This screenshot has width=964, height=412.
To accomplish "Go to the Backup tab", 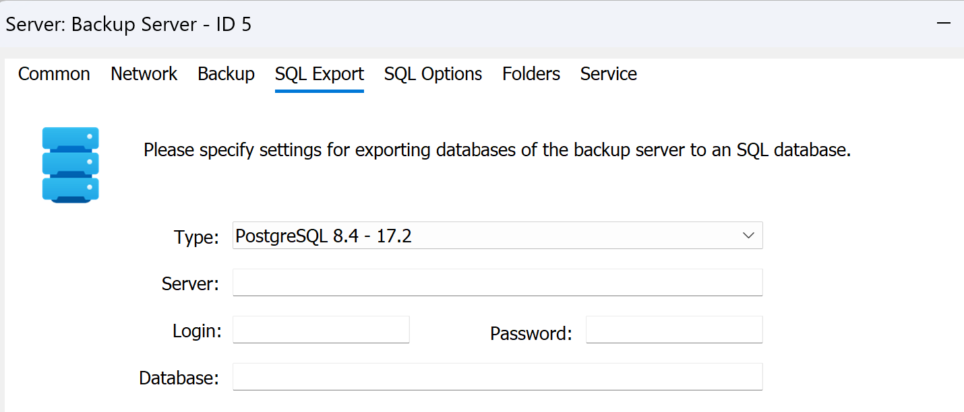I will click(226, 74).
